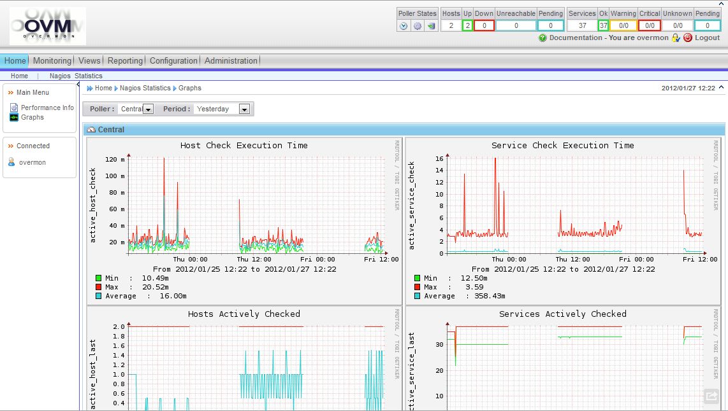
Task: Click the cyan Average swatch under Host Check graph
Action: [x=98, y=296]
